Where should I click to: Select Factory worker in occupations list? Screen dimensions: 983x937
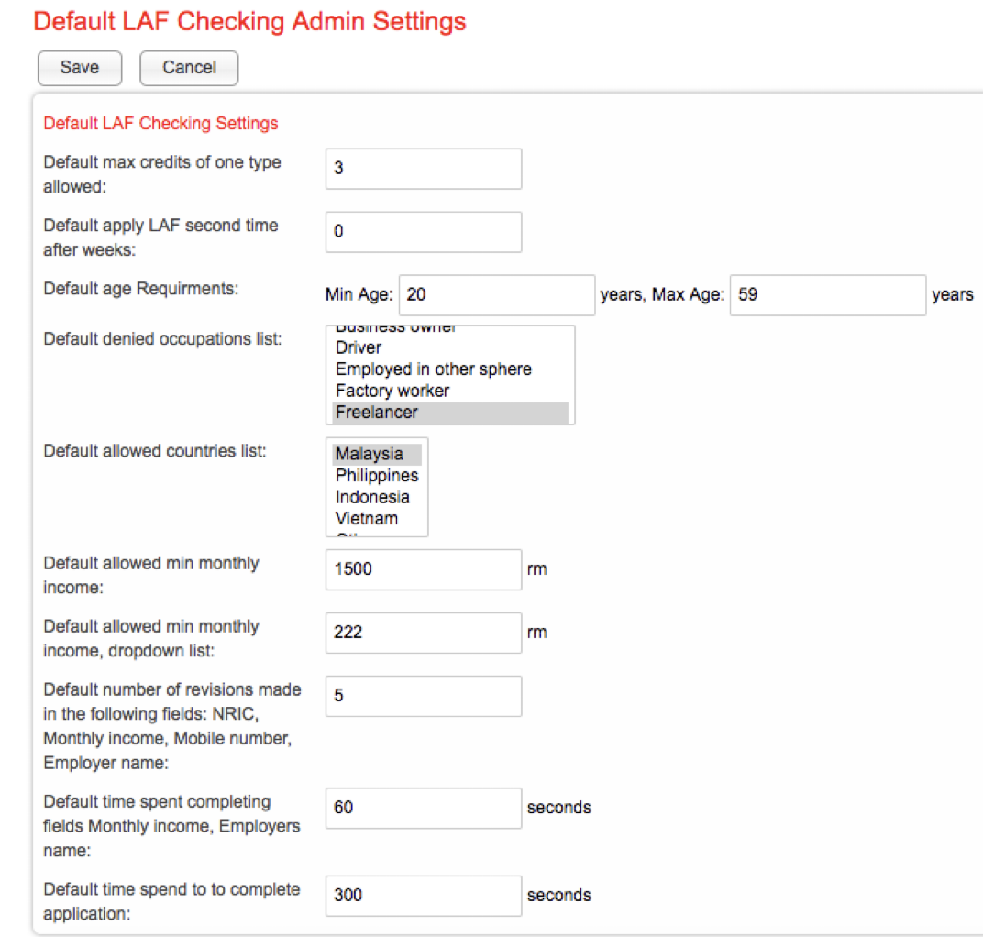(x=392, y=391)
